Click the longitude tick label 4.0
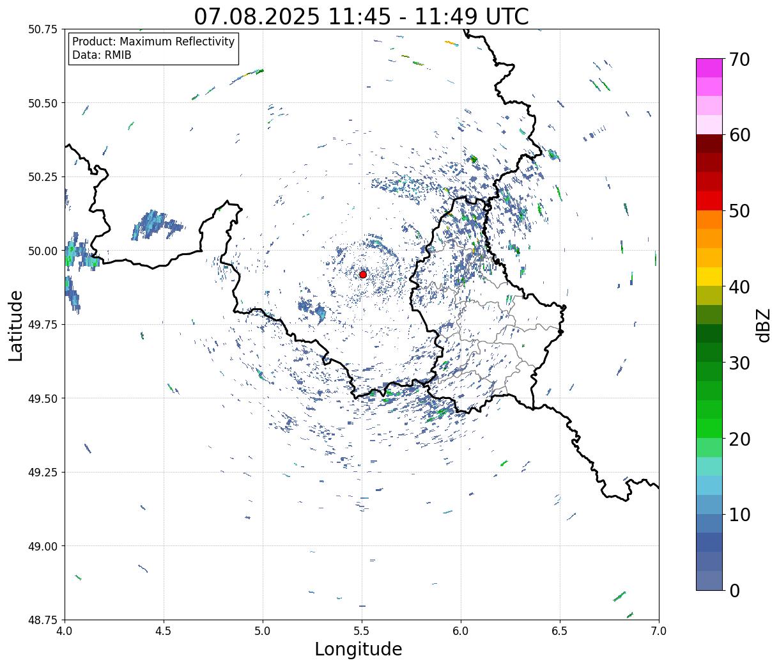The width and height of the screenshot is (779, 665). [65, 630]
